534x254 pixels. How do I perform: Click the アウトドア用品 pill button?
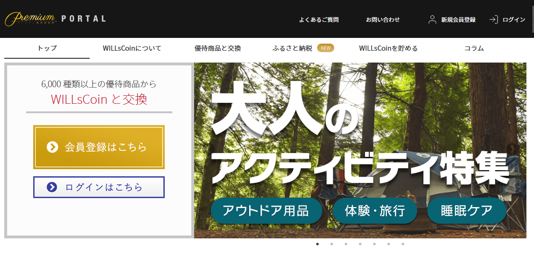[x=266, y=211]
